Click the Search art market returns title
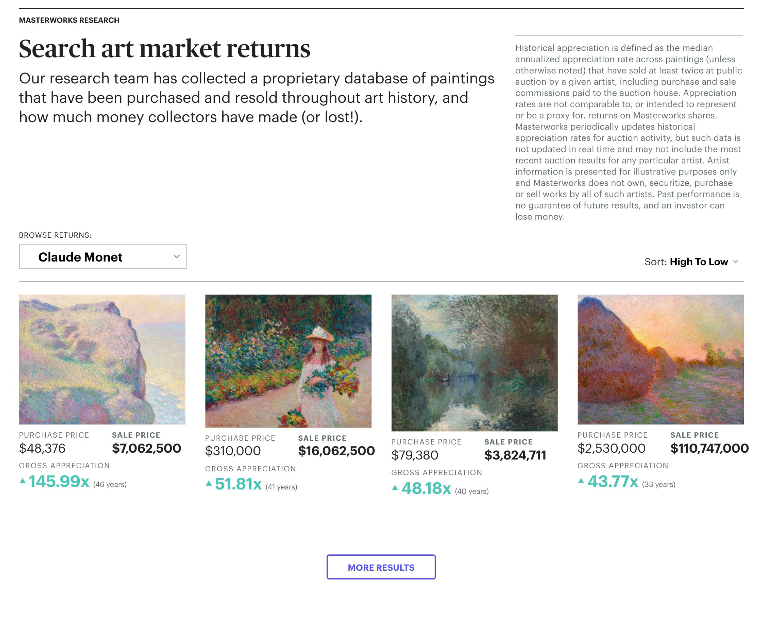 164,48
